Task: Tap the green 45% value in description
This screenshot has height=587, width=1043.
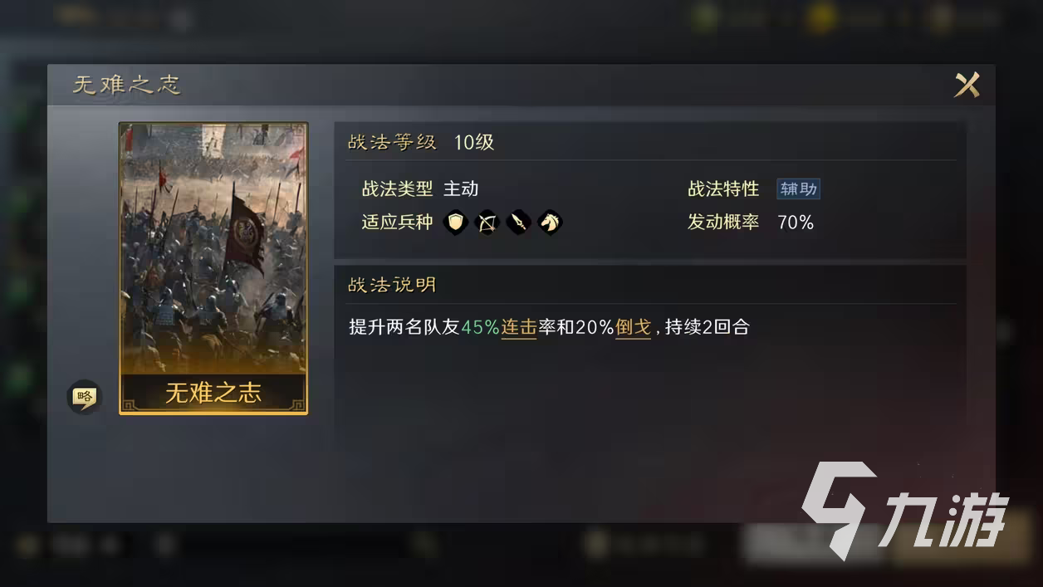Action: (x=481, y=327)
